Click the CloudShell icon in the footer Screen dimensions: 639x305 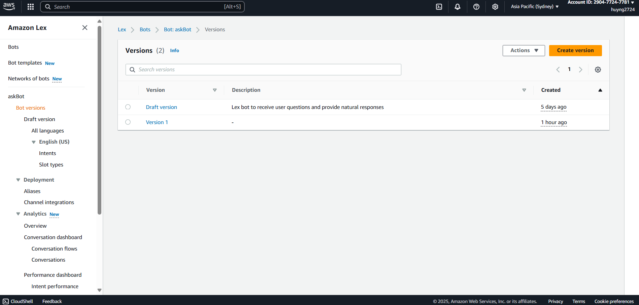coord(6,301)
